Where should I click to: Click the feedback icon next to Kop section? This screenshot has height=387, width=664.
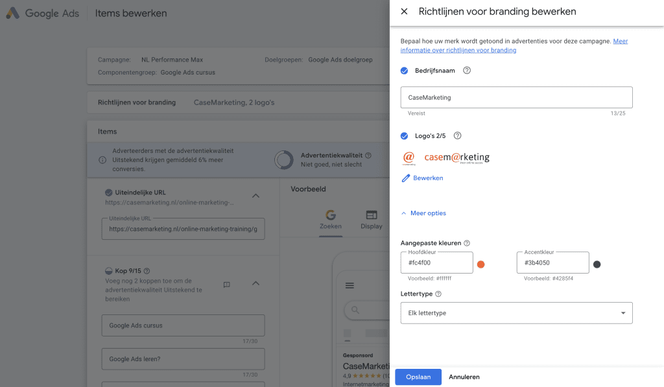click(x=226, y=285)
